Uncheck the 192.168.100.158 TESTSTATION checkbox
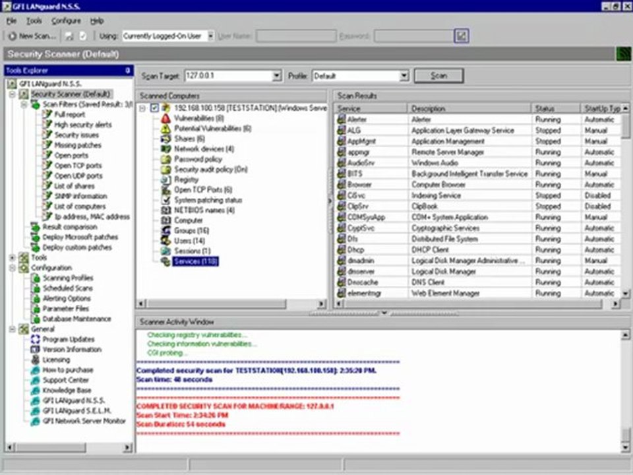 (154, 108)
